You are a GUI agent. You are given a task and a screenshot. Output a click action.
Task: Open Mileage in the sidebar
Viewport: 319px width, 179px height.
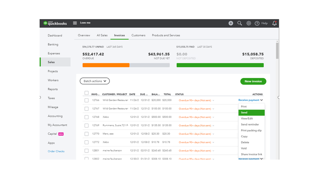(x=53, y=107)
